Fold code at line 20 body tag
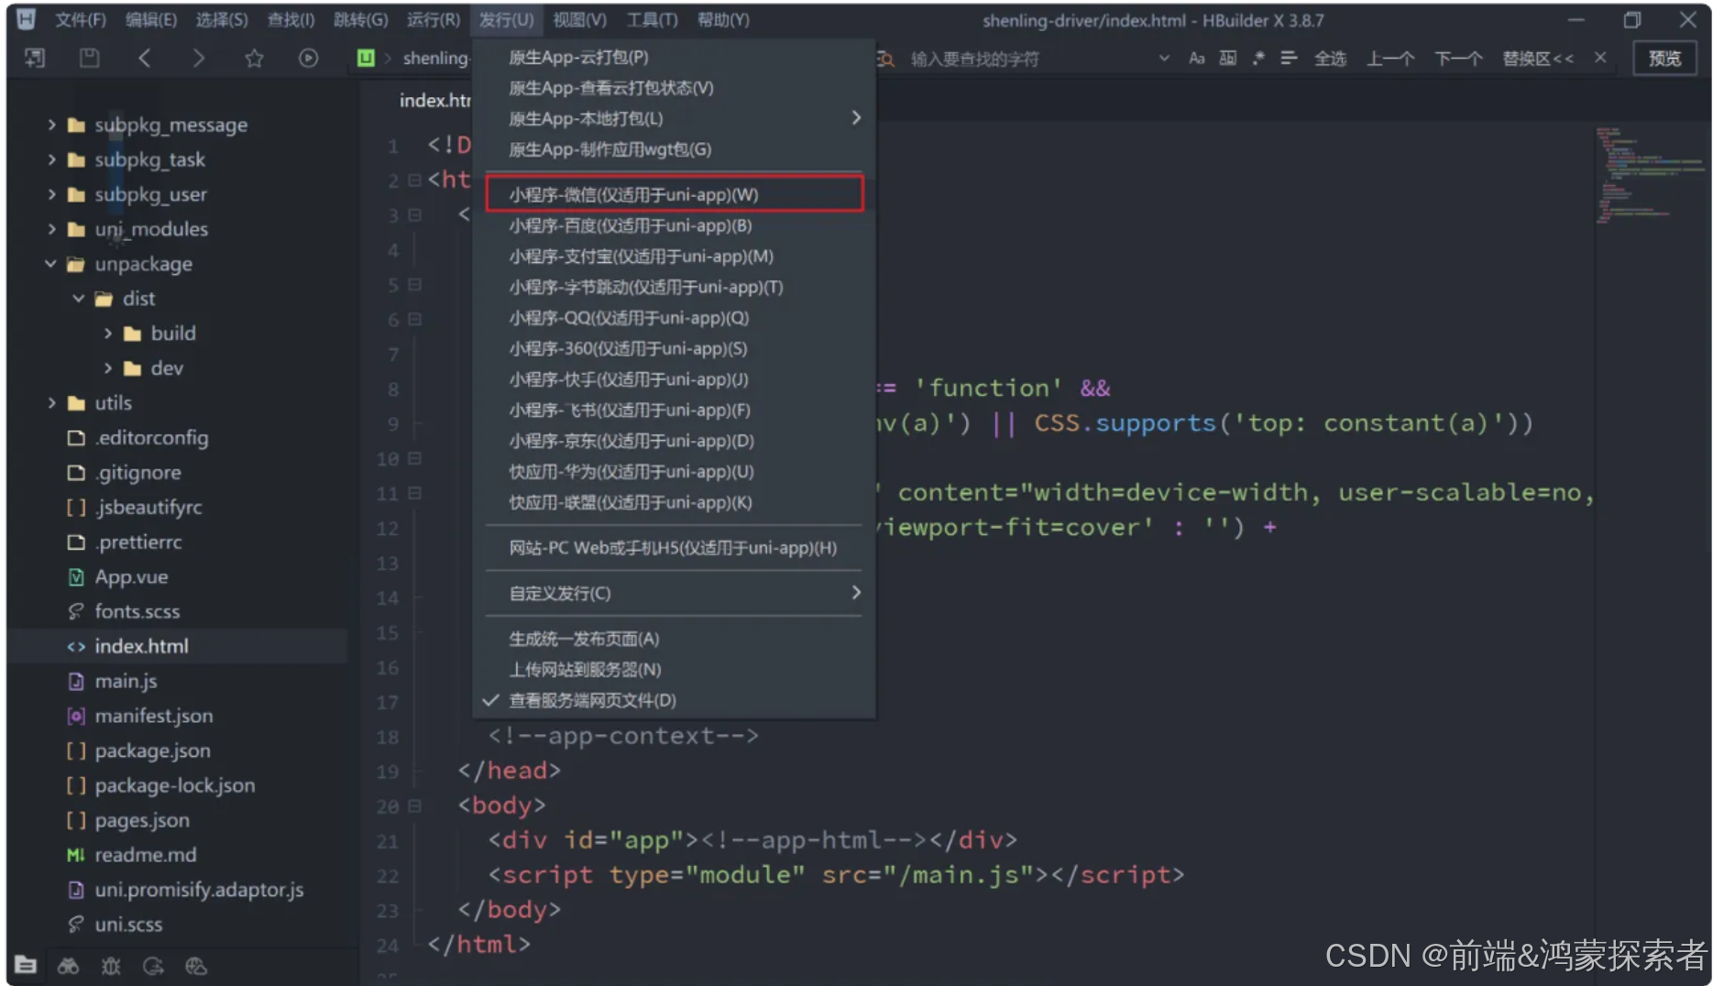Viewport: 1713px width, 986px height. pos(414,806)
